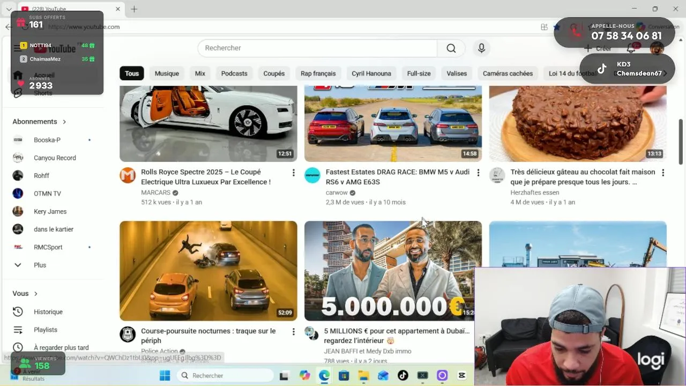Select the Podcasts filter chip
The height and width of the screenshot is (386, 686).
point(234,73)
